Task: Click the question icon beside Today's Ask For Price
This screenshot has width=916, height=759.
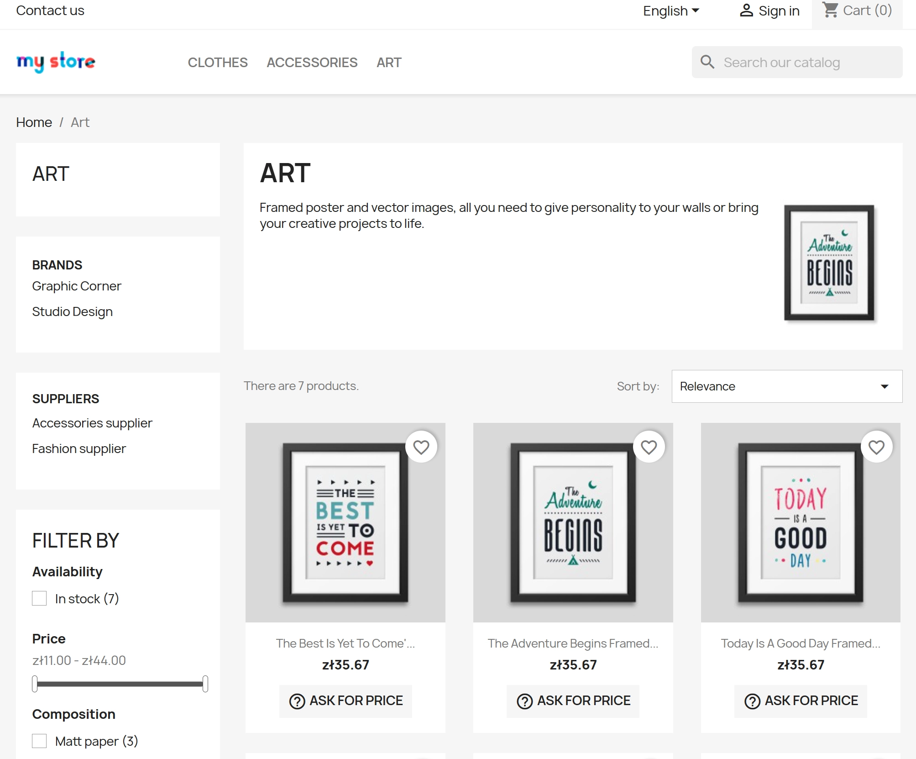Action: (752, 700)
